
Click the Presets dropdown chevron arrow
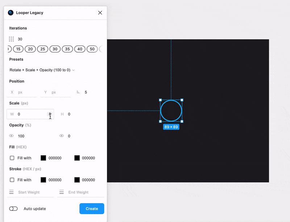coord(74,70)
